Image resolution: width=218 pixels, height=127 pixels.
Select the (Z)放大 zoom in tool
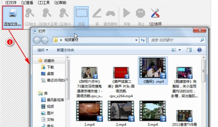click(x=30, y=17)
